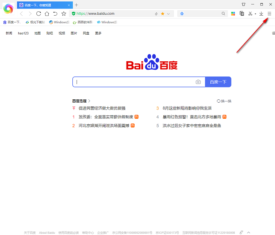Click the camera image search icon
Screen dimensions: 275x235
(x=198, y=82)
